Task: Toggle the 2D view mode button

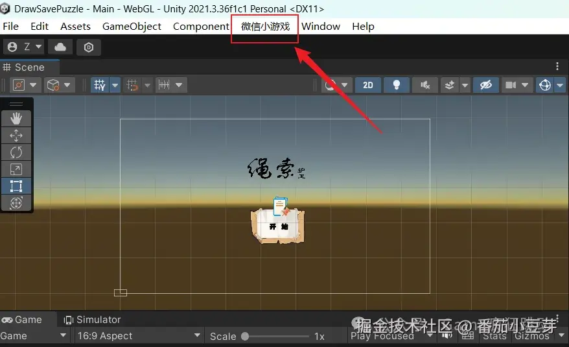Action: 368,85
